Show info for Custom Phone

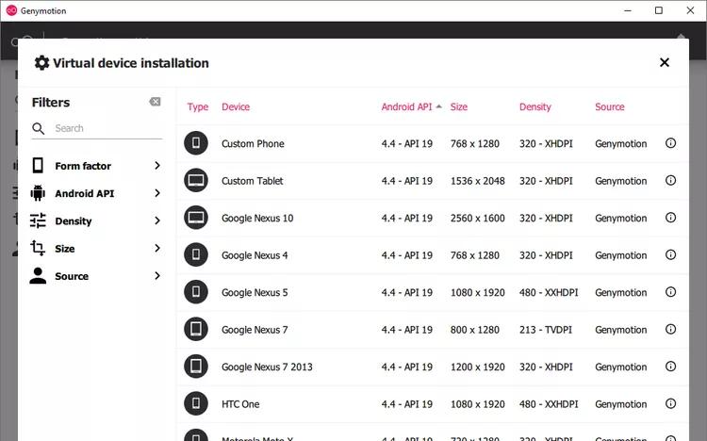(670, 143)
